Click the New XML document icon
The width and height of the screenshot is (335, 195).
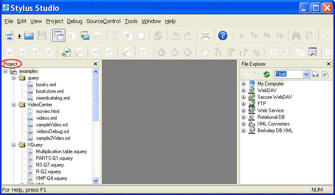(10, 36)
